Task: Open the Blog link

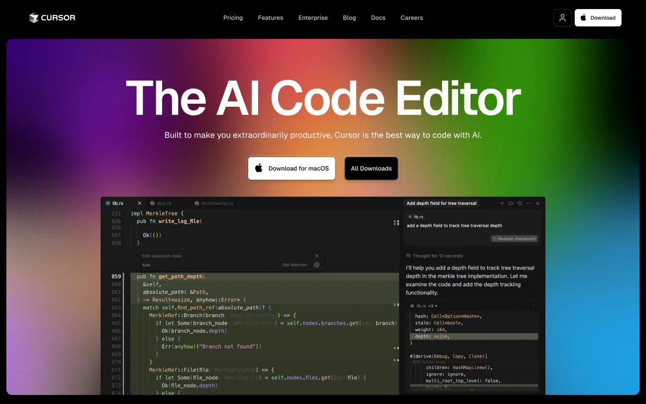Action: (349, 18)
